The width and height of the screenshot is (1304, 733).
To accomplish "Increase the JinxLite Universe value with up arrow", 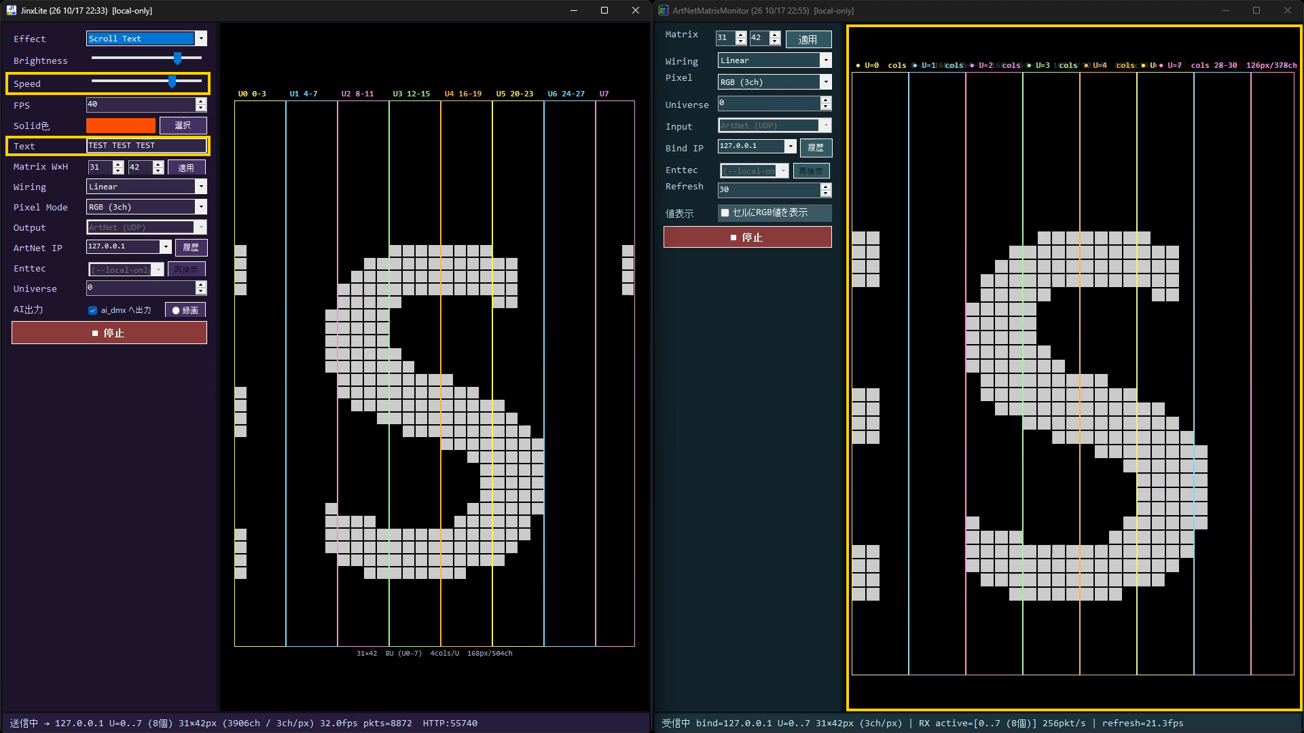I will coord(201,284).
